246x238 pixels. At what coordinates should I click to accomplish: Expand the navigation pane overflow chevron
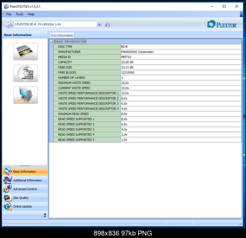(x=45, y=215)
